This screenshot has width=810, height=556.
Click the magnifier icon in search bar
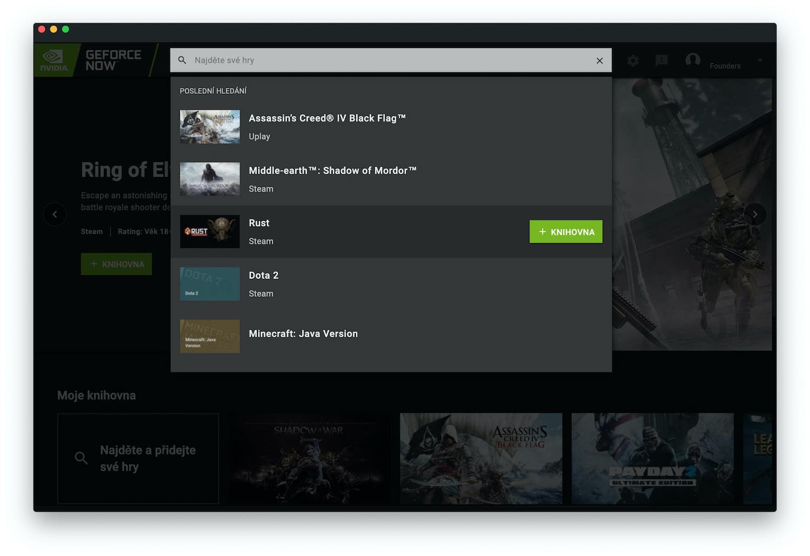click(183, 60)
